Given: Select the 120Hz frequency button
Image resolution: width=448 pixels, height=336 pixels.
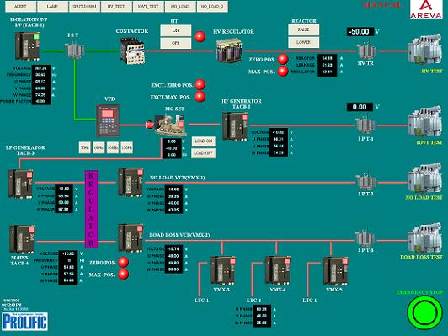Looking at the screenshot, I should point(127,147).
